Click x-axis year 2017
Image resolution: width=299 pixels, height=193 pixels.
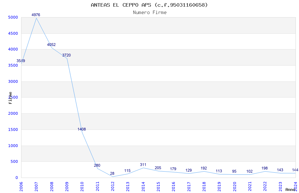click(x=189, y=187)
